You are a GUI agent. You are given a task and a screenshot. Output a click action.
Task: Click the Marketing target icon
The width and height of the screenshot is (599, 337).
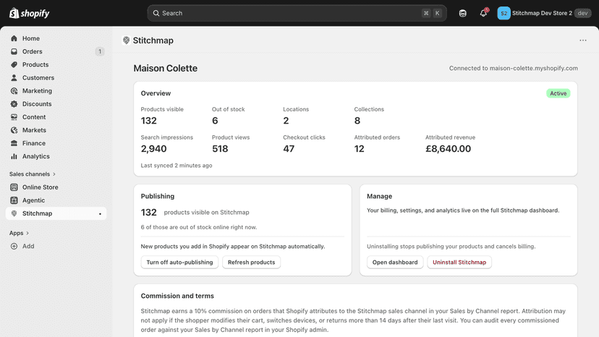[x=14, y=90]
